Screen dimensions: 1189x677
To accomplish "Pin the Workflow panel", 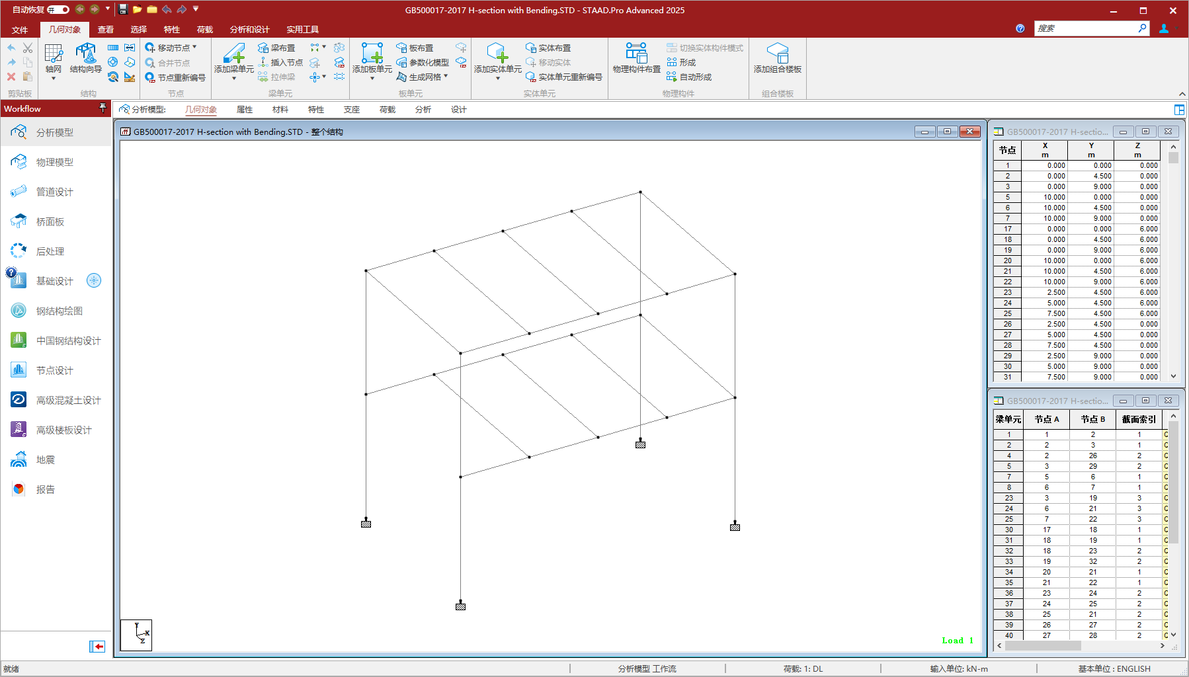I will point(102,108).
